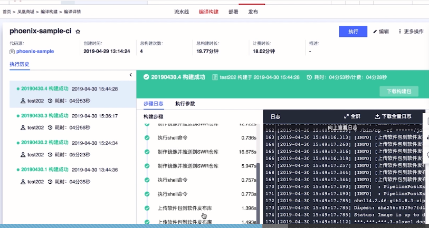Click the pencil icon beside 编辑
Screen dimensions: 429x228
[x=375, y=32]
